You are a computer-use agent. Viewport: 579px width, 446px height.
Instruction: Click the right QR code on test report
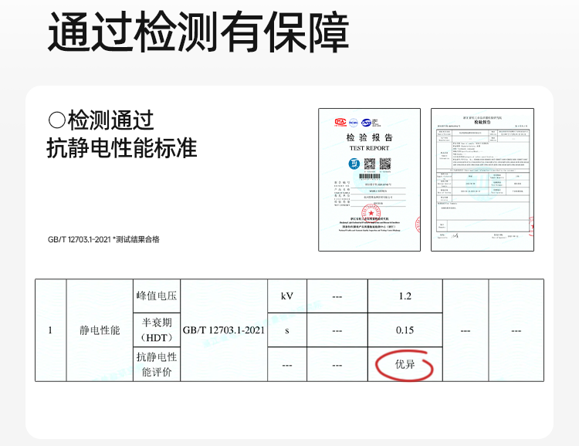pos(384,164)
